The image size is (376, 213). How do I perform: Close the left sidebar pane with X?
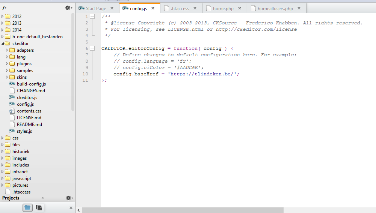point(71,208)
